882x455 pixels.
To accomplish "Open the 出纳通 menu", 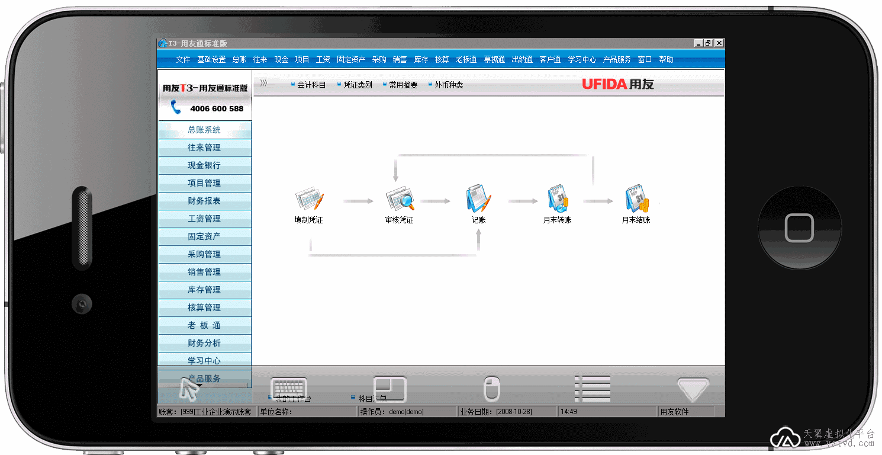I will pos(522,59).
